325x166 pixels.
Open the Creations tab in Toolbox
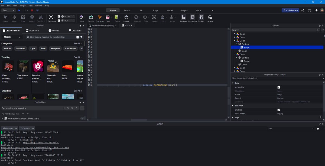pos(75,31)
